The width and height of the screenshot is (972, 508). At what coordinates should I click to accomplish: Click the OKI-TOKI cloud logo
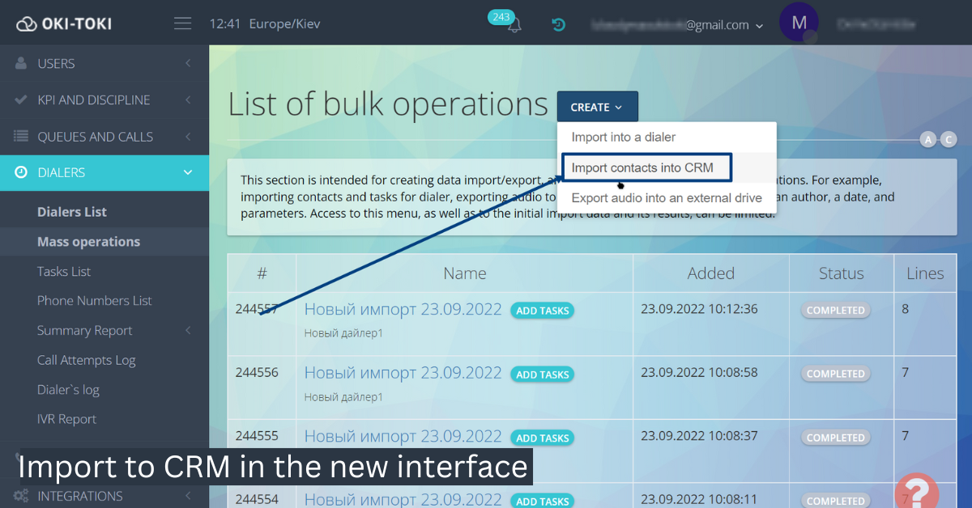[x=65, y=24]
